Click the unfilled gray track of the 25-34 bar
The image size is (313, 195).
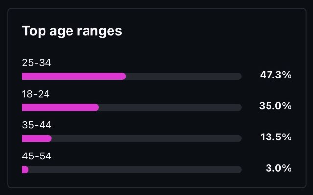183,76
